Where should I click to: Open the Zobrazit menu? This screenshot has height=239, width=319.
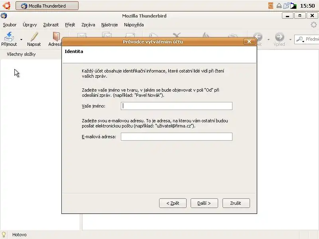pos(51,25)
